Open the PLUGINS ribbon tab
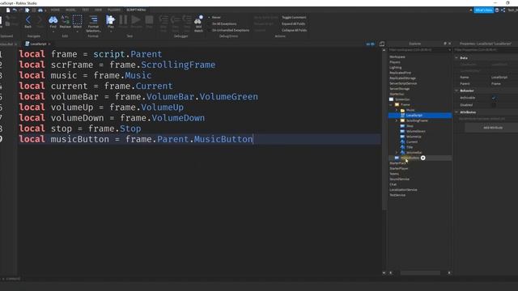This screenshot has height=291, width=518. click(x=114, y=10)
